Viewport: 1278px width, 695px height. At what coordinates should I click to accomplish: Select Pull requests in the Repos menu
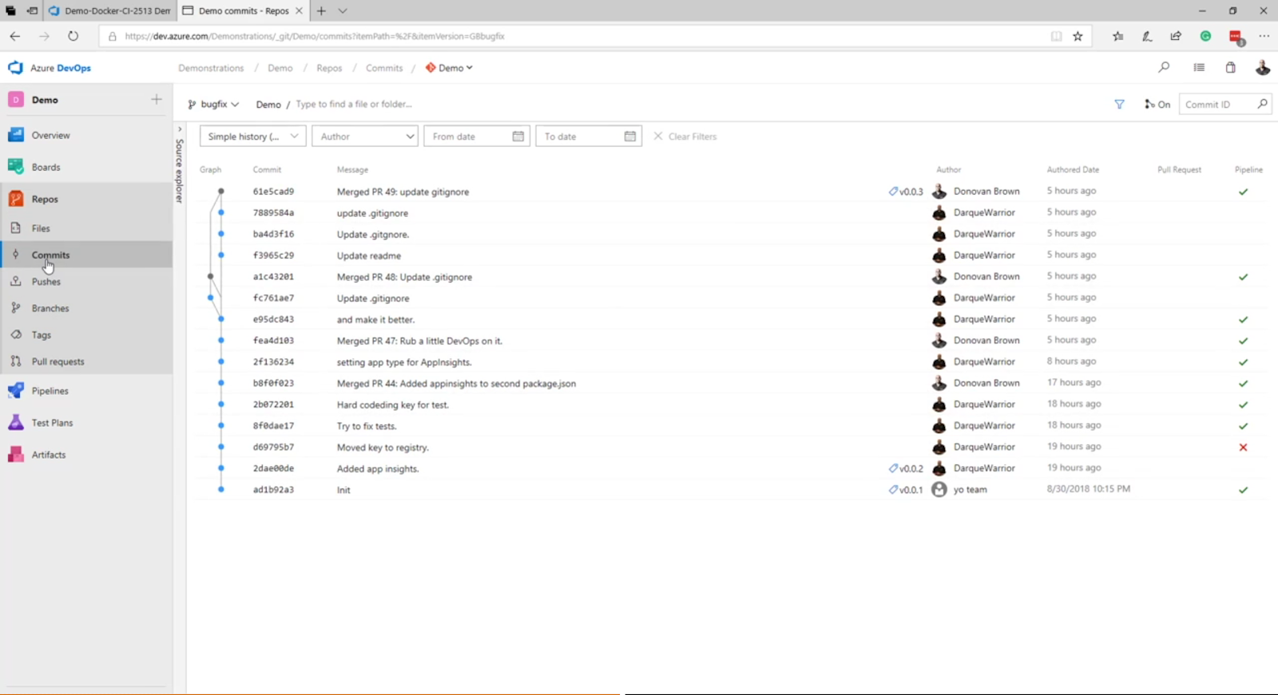86,361
